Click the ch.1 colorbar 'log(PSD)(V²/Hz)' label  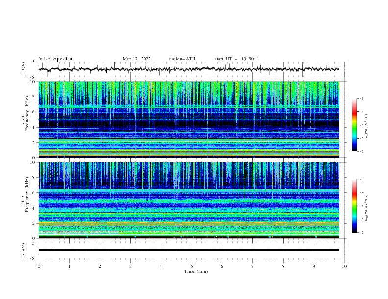pos(367,128)
